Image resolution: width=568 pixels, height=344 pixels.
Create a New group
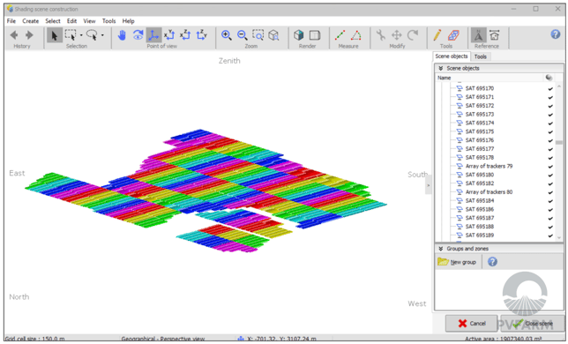tap(457, 262)
